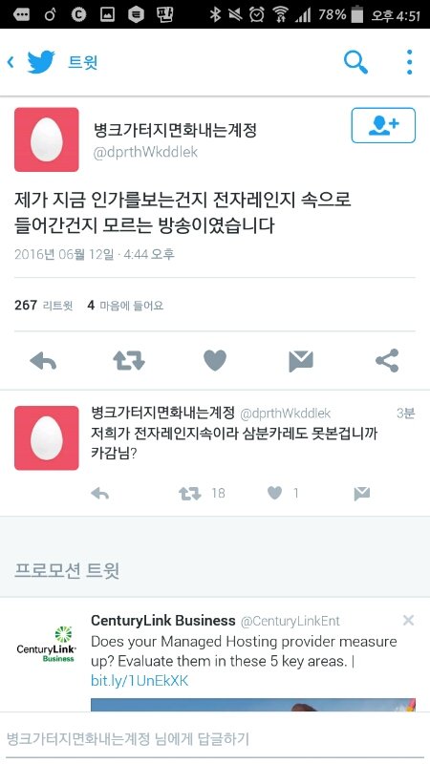
Task: Share the main tweet
Action: click(x=387, y=361)
